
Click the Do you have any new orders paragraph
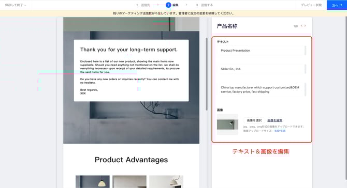point(129,81)
